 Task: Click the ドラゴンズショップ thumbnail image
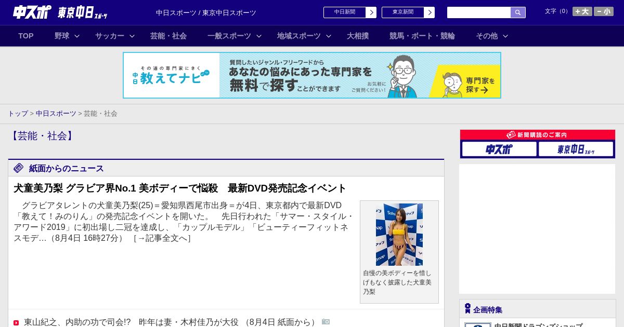coord(478,325)
